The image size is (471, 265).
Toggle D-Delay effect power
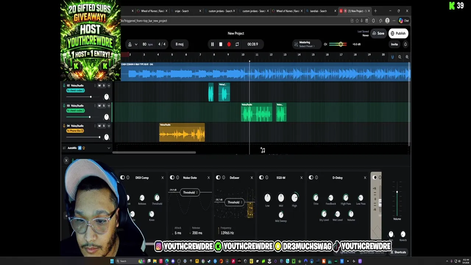pyautogui.click(x=311, y=178)
